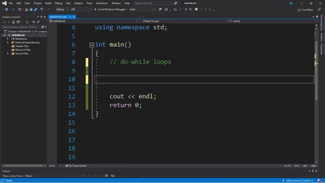Click the bookmark icon in the toolbar
The height and width of the screenshot is (183, 325).
pos(196,9)
